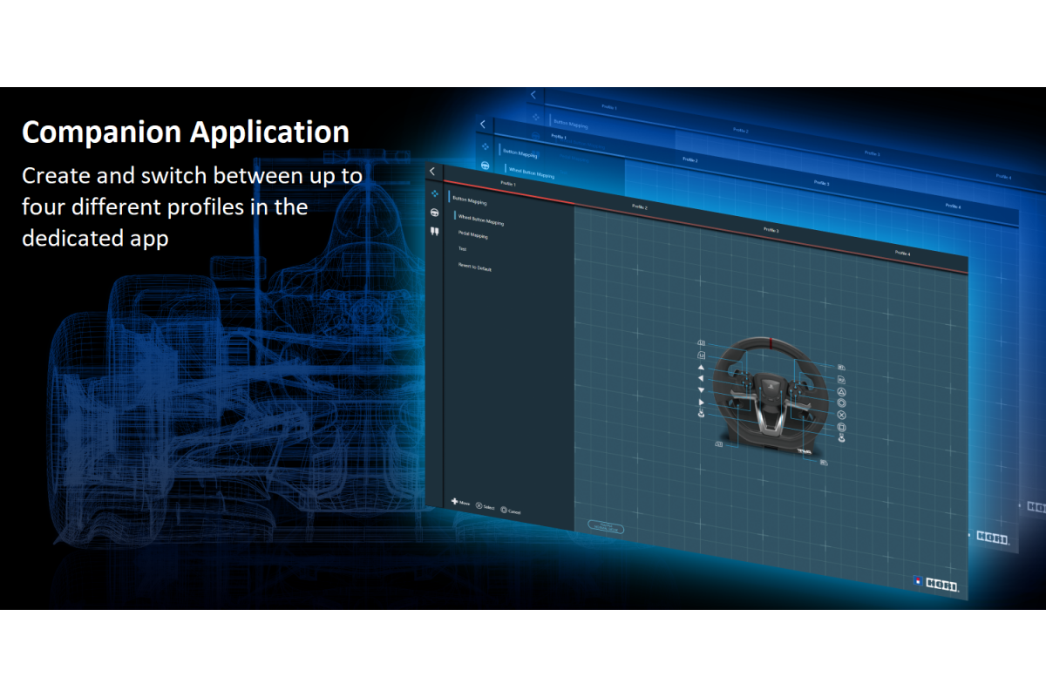The width and height of the screenshot is (1046, 697).
Task: Click the back arrow in front window
Action: pos(432,172)
